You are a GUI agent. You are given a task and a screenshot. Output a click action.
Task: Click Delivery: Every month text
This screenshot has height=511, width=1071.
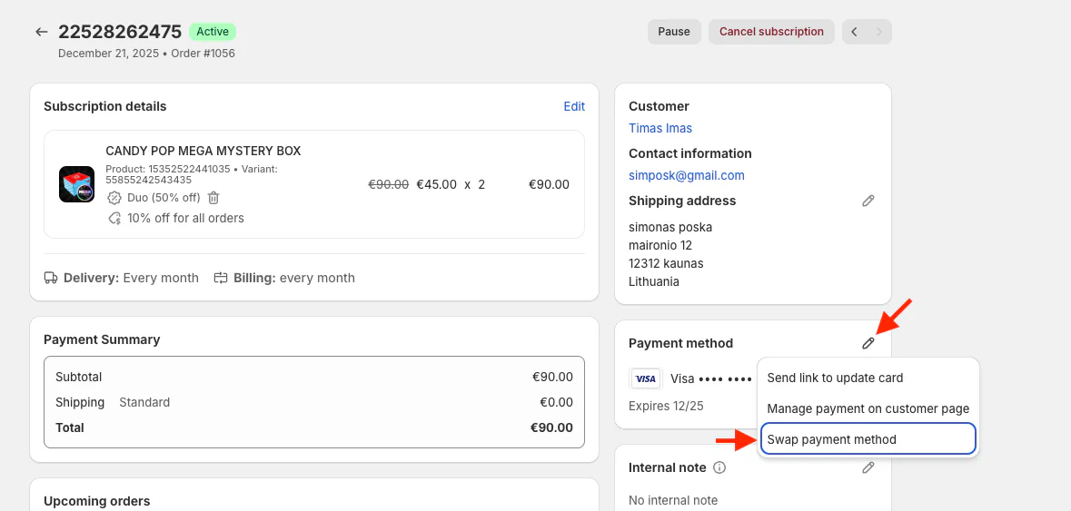point(131,278)
